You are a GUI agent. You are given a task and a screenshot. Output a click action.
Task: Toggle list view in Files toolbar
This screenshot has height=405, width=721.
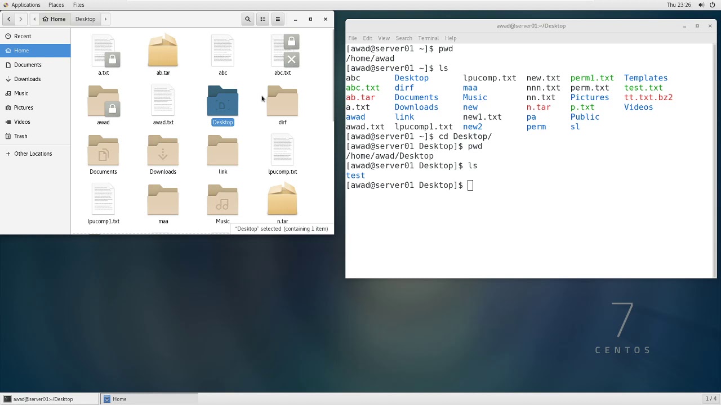262,19
